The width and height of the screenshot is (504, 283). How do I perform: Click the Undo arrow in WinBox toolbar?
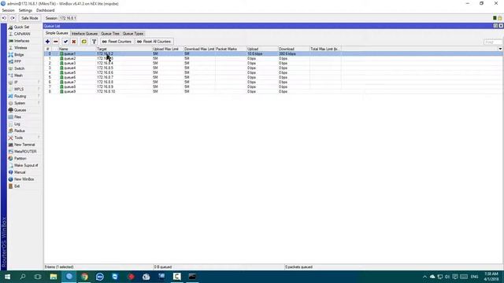(x=4, y=18)
